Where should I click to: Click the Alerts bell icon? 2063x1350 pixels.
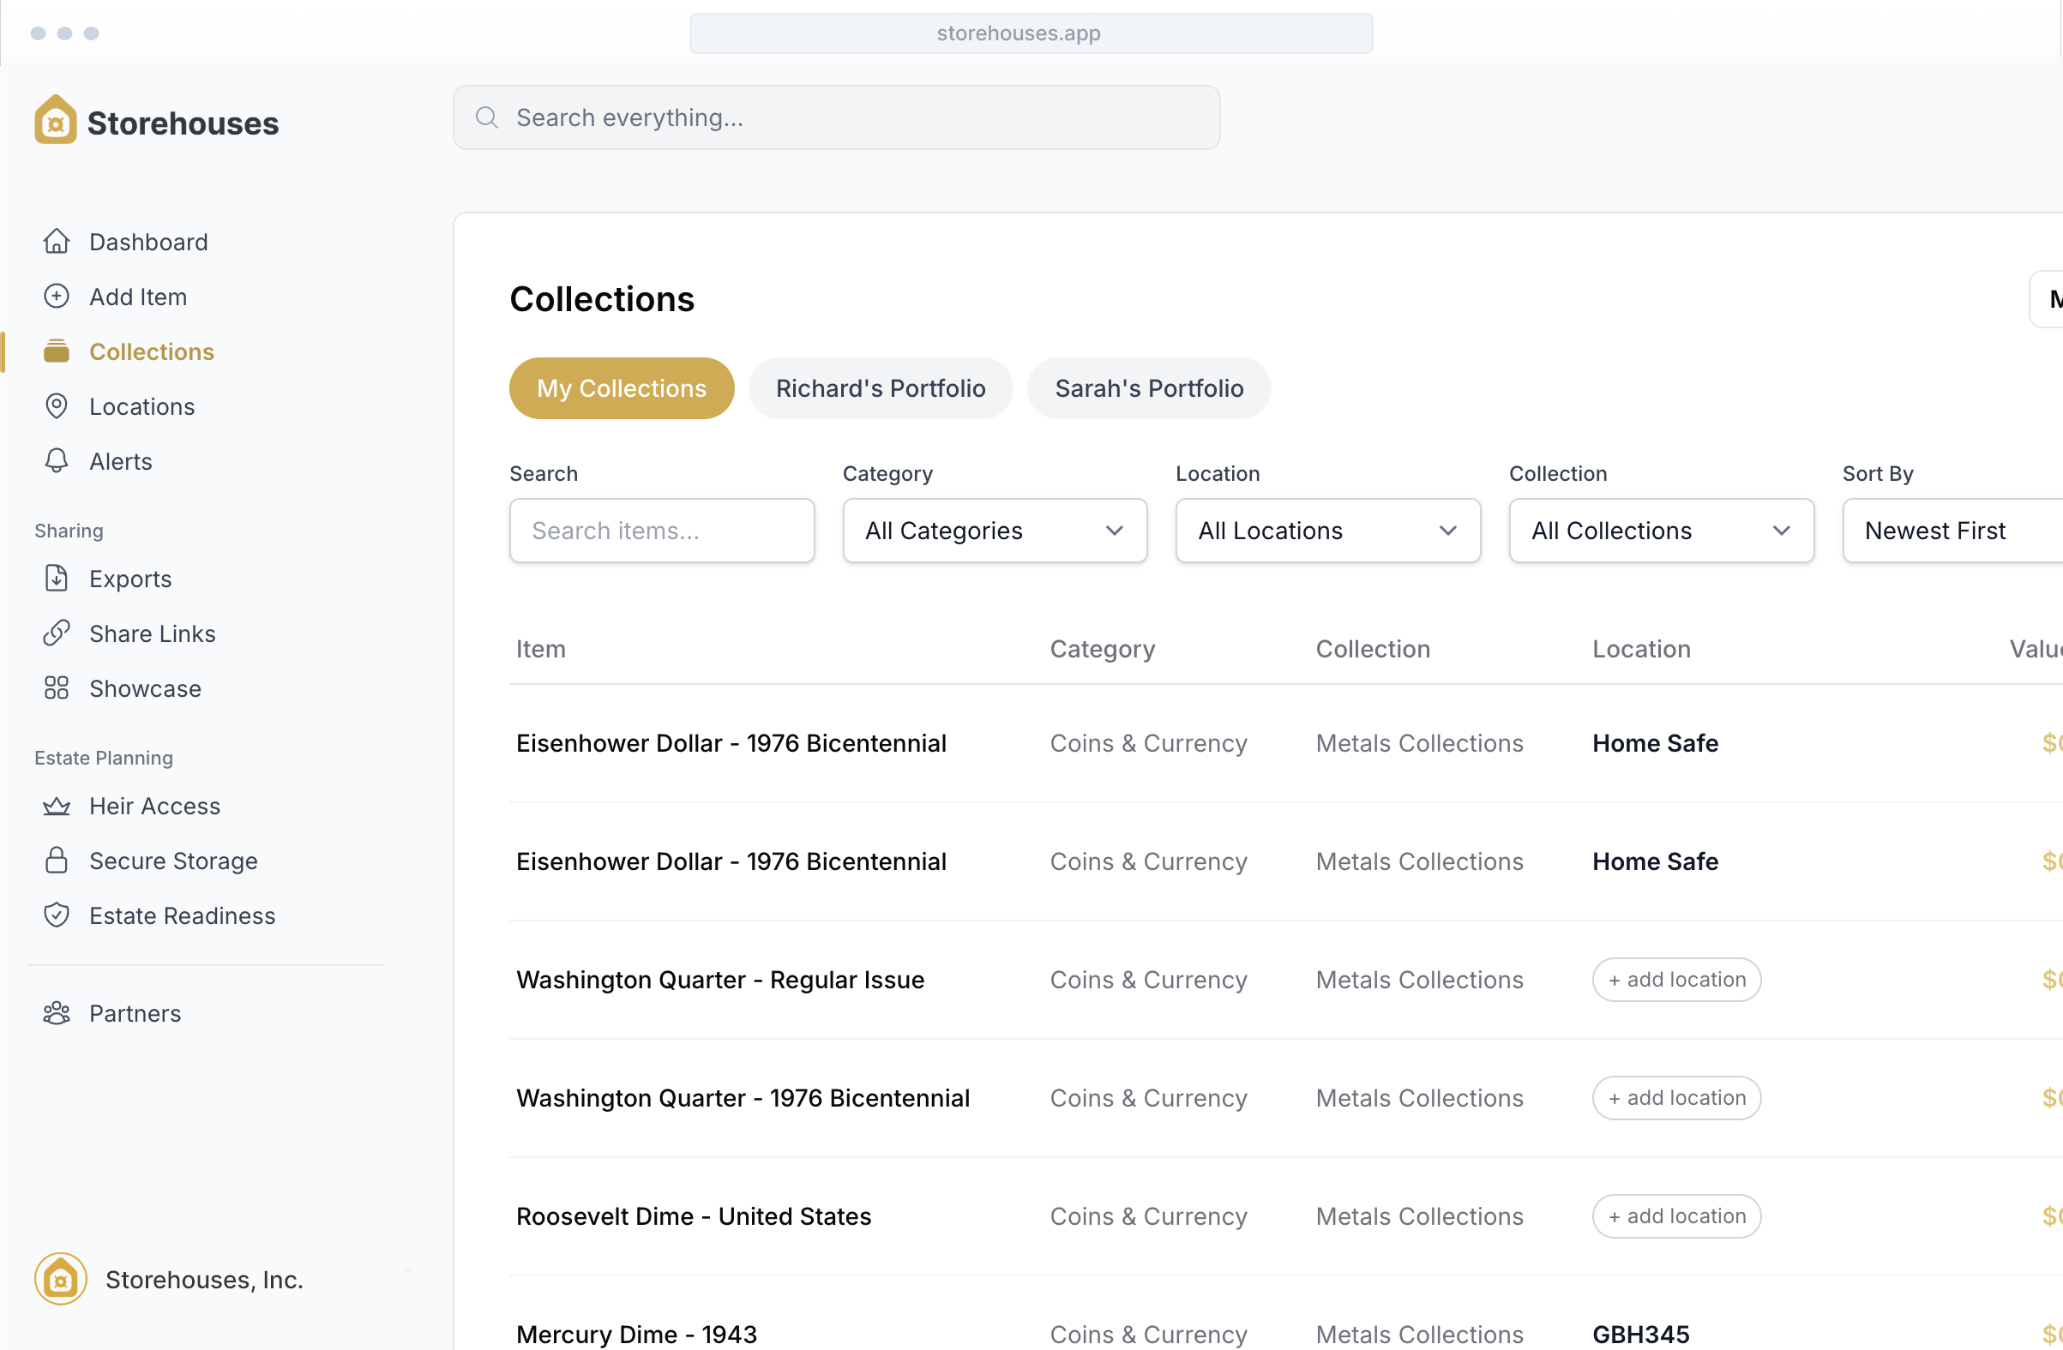pyautogui.click(x=57, y=461)
